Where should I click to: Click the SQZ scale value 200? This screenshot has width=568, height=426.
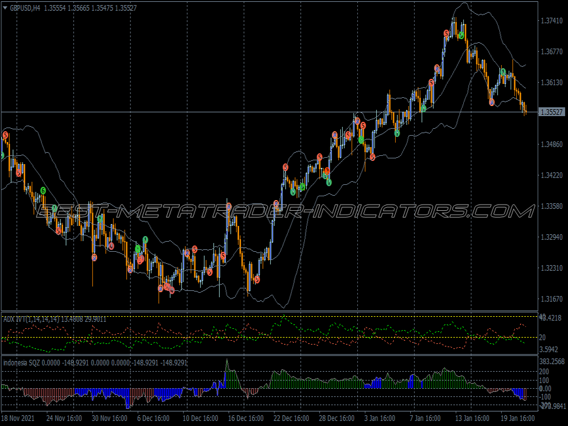click(544, 372)
